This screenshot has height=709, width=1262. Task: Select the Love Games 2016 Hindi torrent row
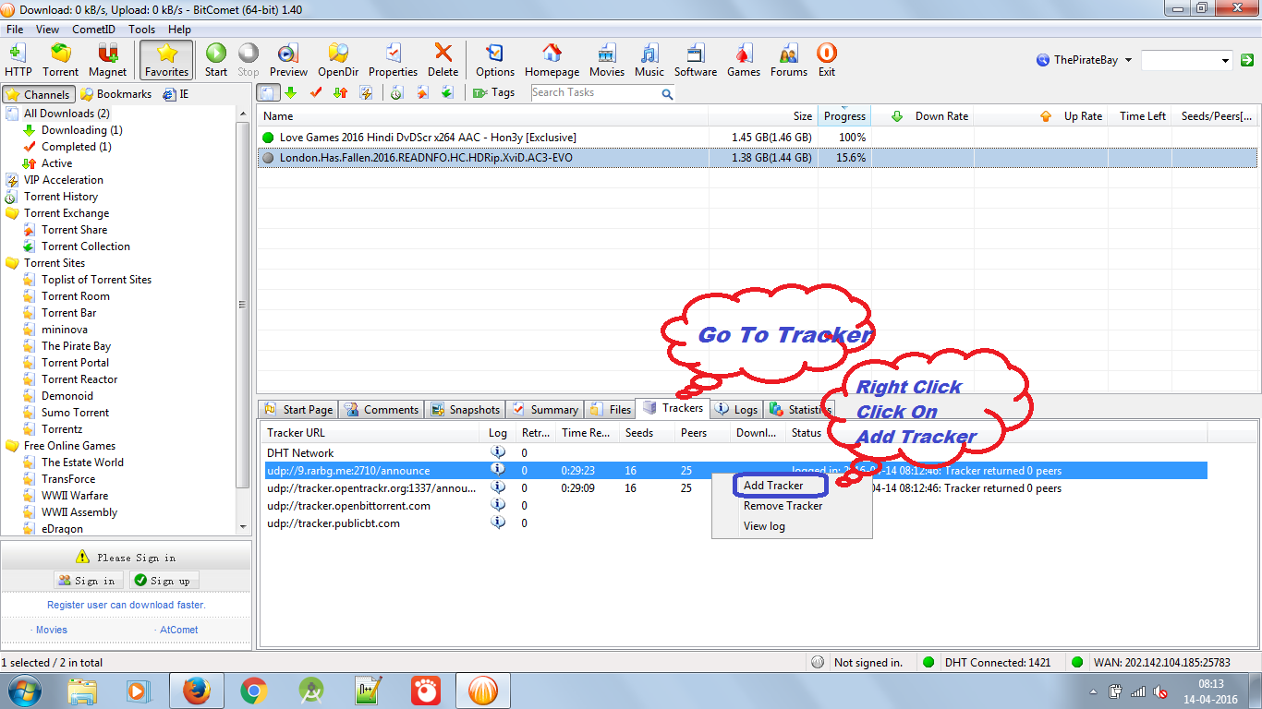[757, 138]
